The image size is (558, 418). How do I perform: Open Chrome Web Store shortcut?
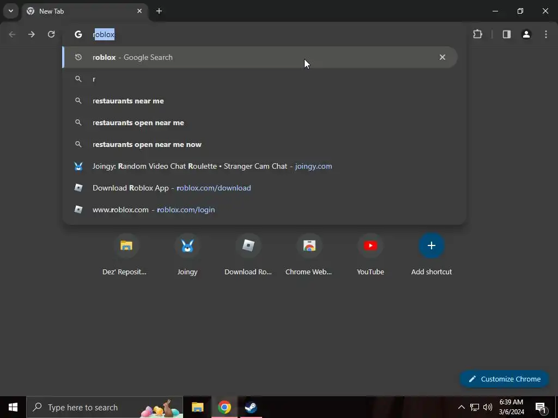(310, 255)
